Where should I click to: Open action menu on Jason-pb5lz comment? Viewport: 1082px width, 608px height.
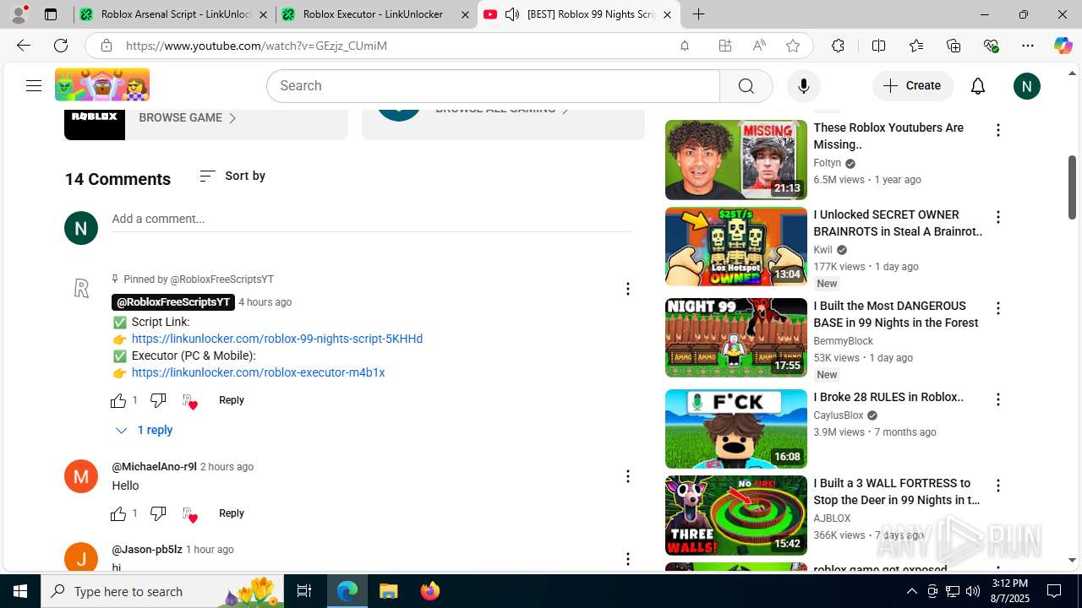coord(627,559)
